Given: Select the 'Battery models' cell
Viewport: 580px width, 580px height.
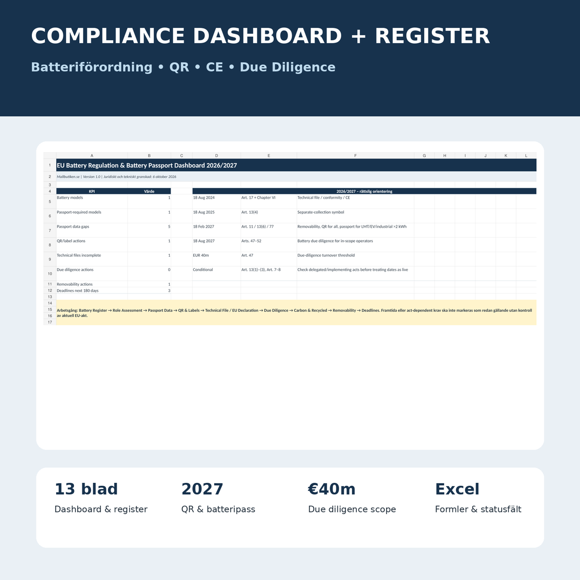Looking at the screenshot, I should point(92,202).
